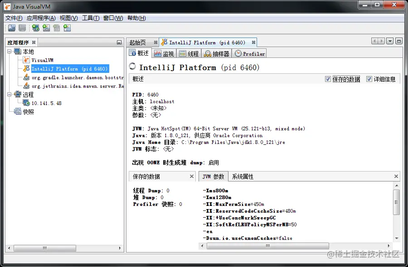Click the JVM arguments vertical scrollbar thumb
This screenshot has width=408, height=267.
(396, 202)
